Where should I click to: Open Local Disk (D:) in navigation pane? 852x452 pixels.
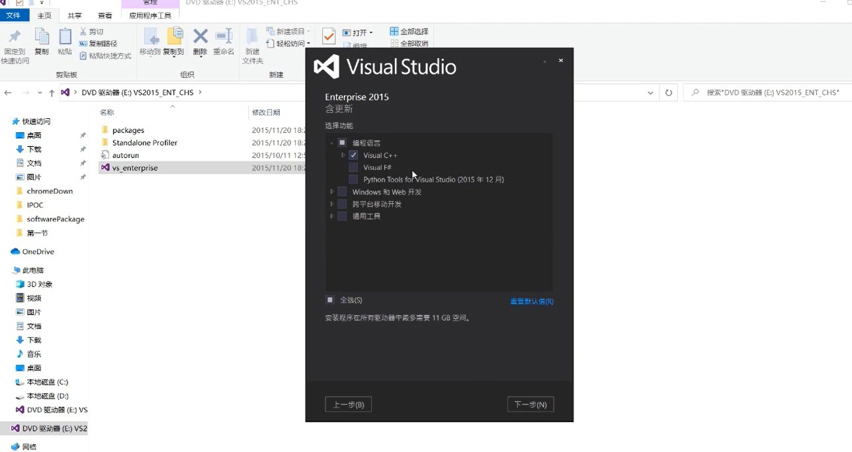pyautogui.click(x=47, y=396)
